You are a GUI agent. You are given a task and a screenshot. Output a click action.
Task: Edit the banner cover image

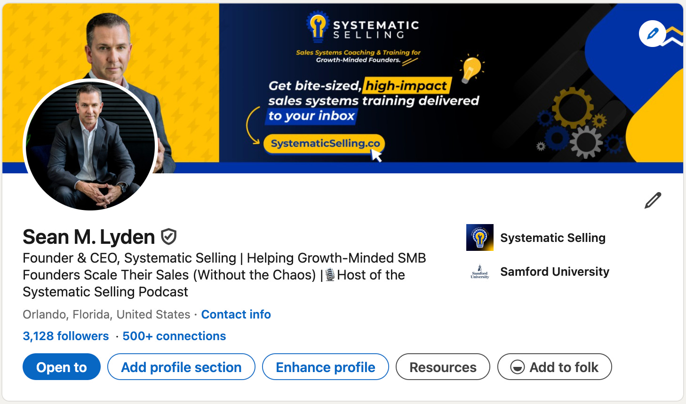pyautogui.click(x=652, y=34)
